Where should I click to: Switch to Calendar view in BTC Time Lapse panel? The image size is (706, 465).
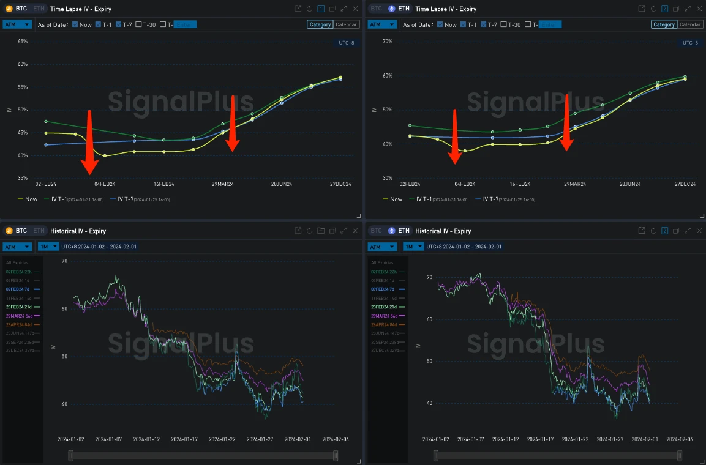(346, 24)
